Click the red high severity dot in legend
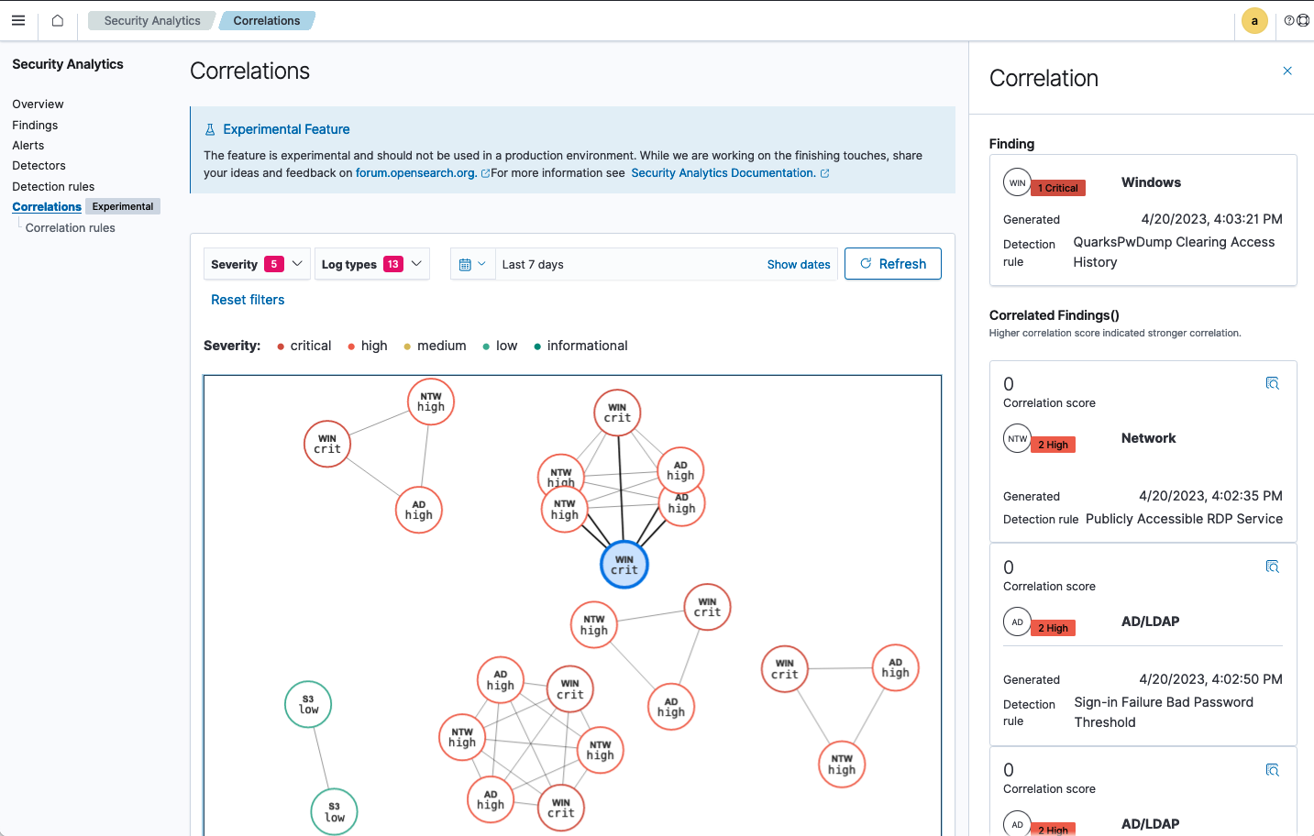The height and width of the screenshot is (836, 1314). click(351, 346)
